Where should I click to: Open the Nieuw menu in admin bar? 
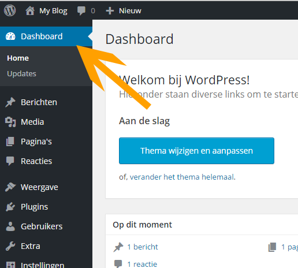click(x=130, y=11)
